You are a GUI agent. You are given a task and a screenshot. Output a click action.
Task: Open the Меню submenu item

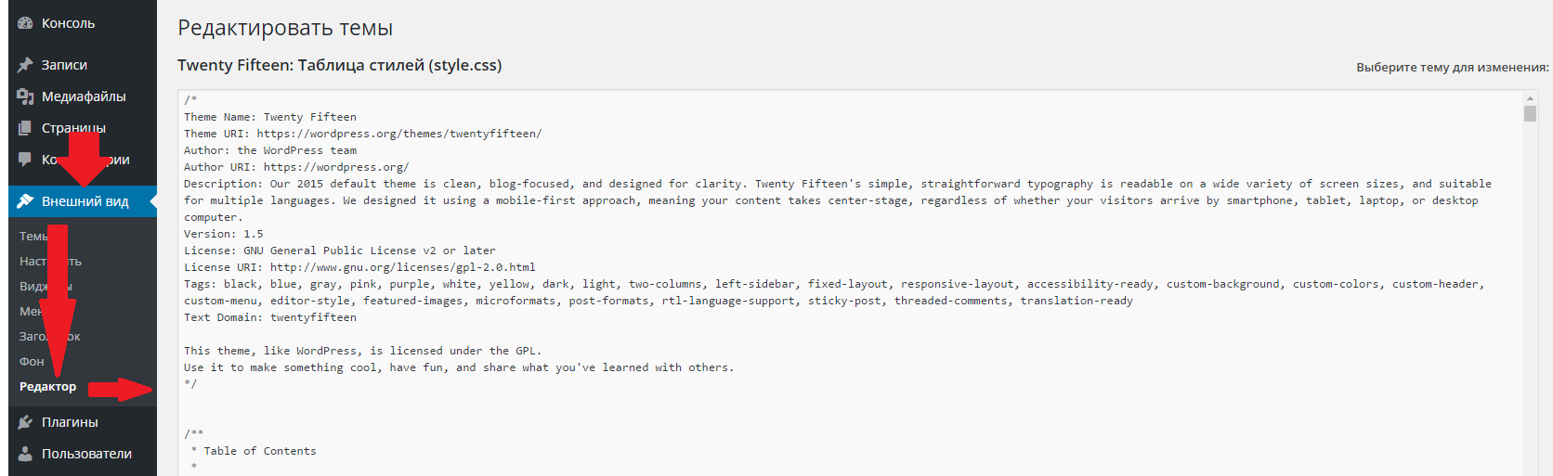tap(29, 312)
